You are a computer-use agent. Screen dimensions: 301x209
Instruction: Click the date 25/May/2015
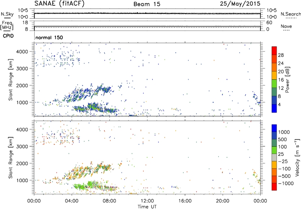click(x=240, y=3)
